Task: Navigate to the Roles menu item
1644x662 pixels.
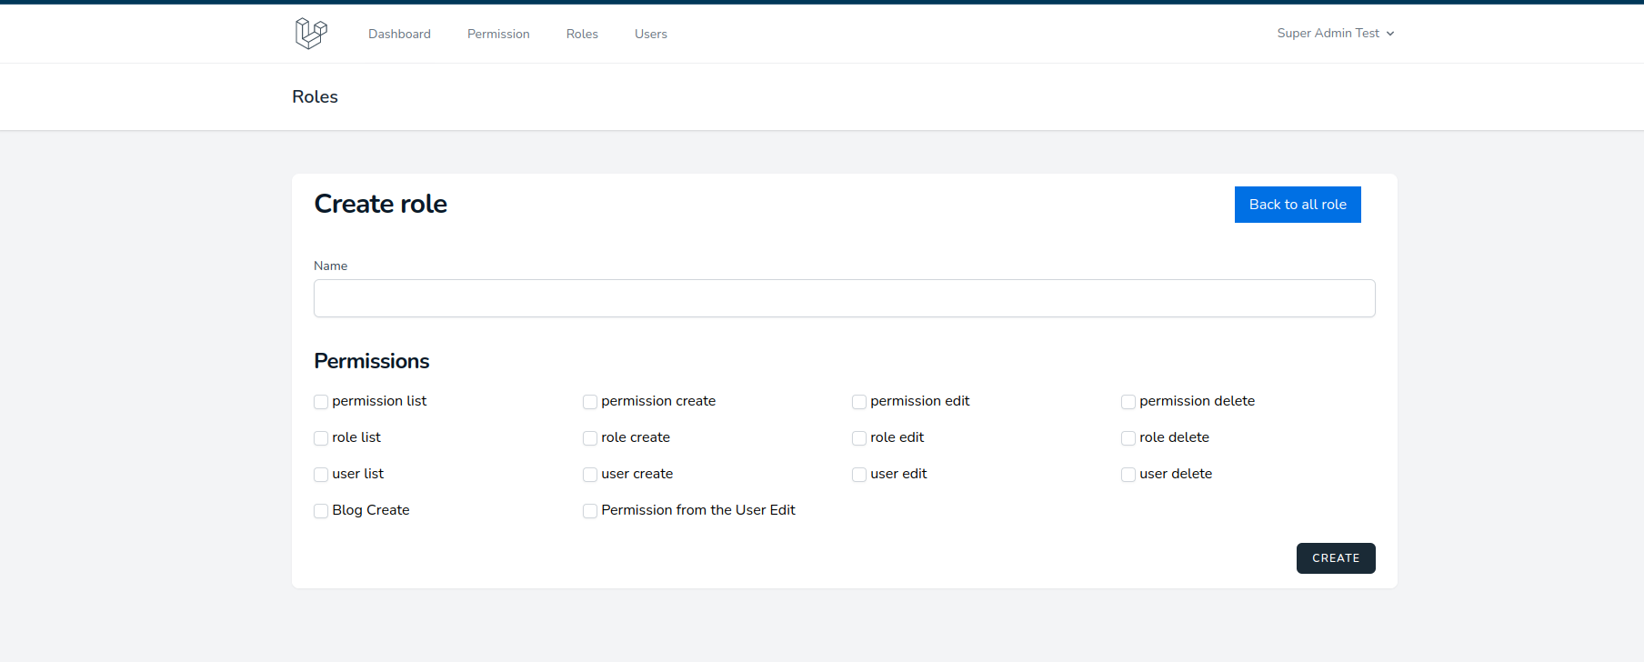Action: click(582, 34)
